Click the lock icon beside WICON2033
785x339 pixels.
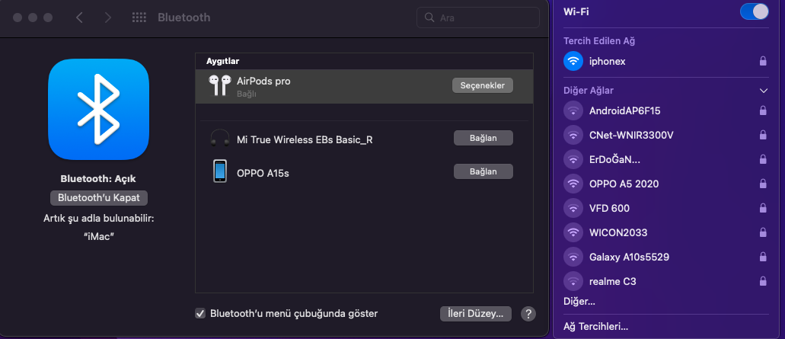763,232
